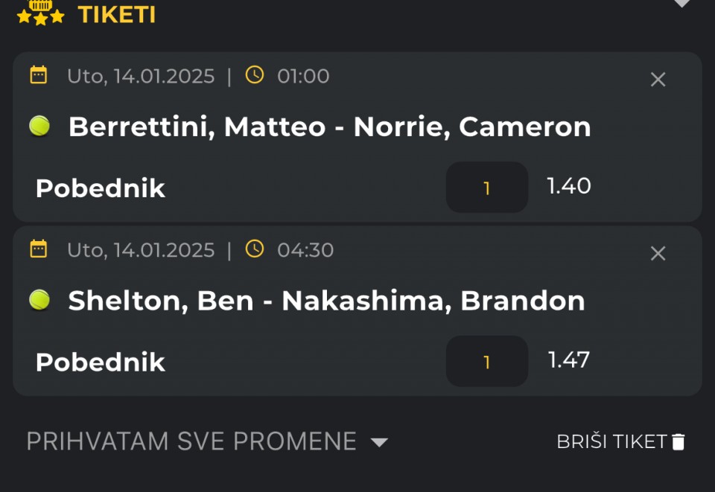Screen dimensions: 715x492
Task: Remove the Shelton - Nakashima selection
Action: tap(658, 254)
